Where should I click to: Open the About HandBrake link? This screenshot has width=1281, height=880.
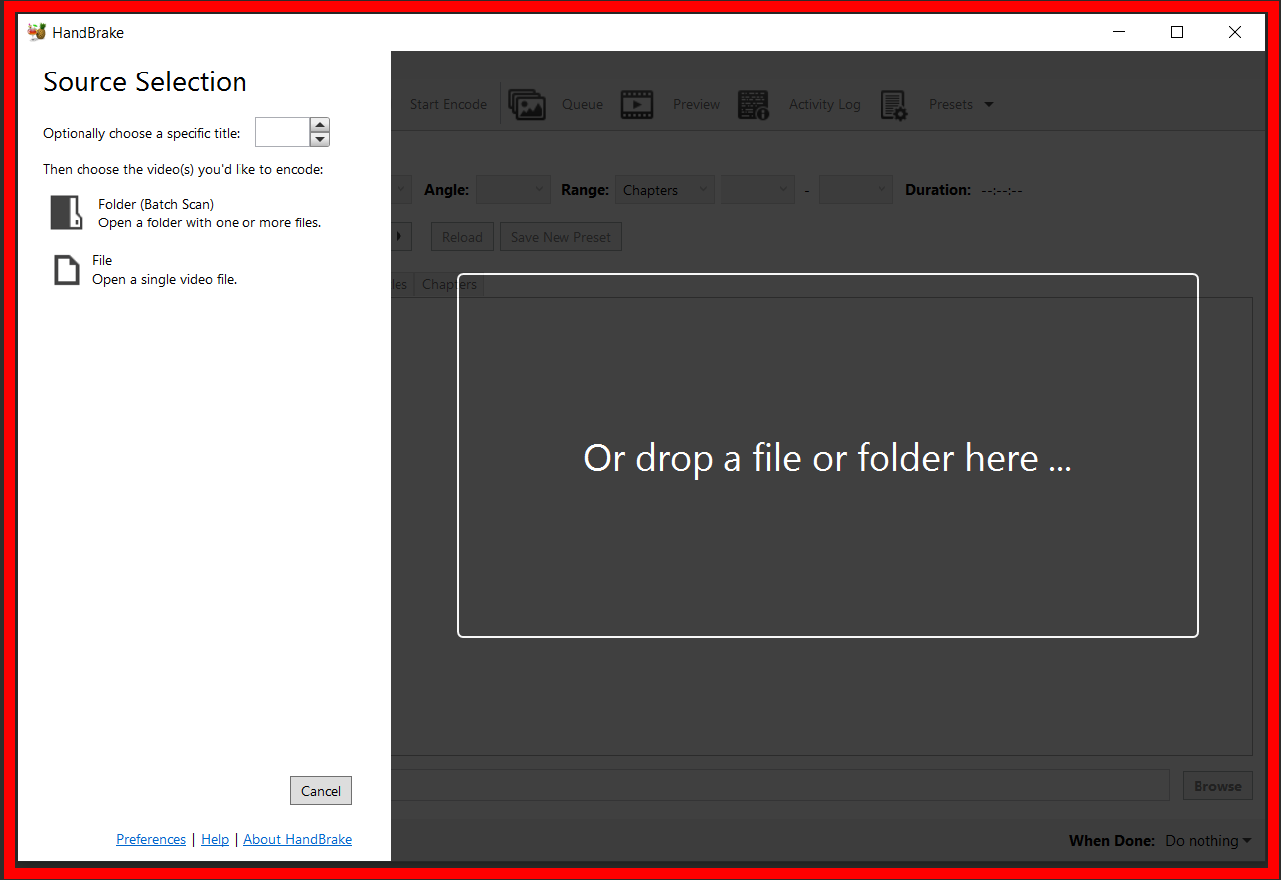point(297,839)
